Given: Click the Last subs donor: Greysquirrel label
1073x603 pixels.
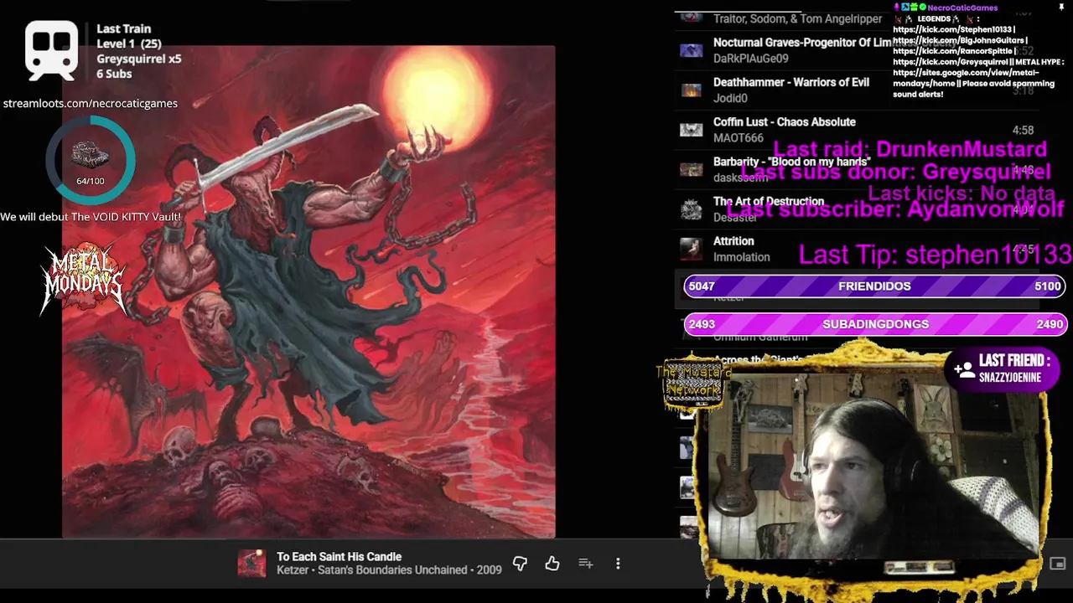Looking at the screenshot, I should [x=895, y=172].
